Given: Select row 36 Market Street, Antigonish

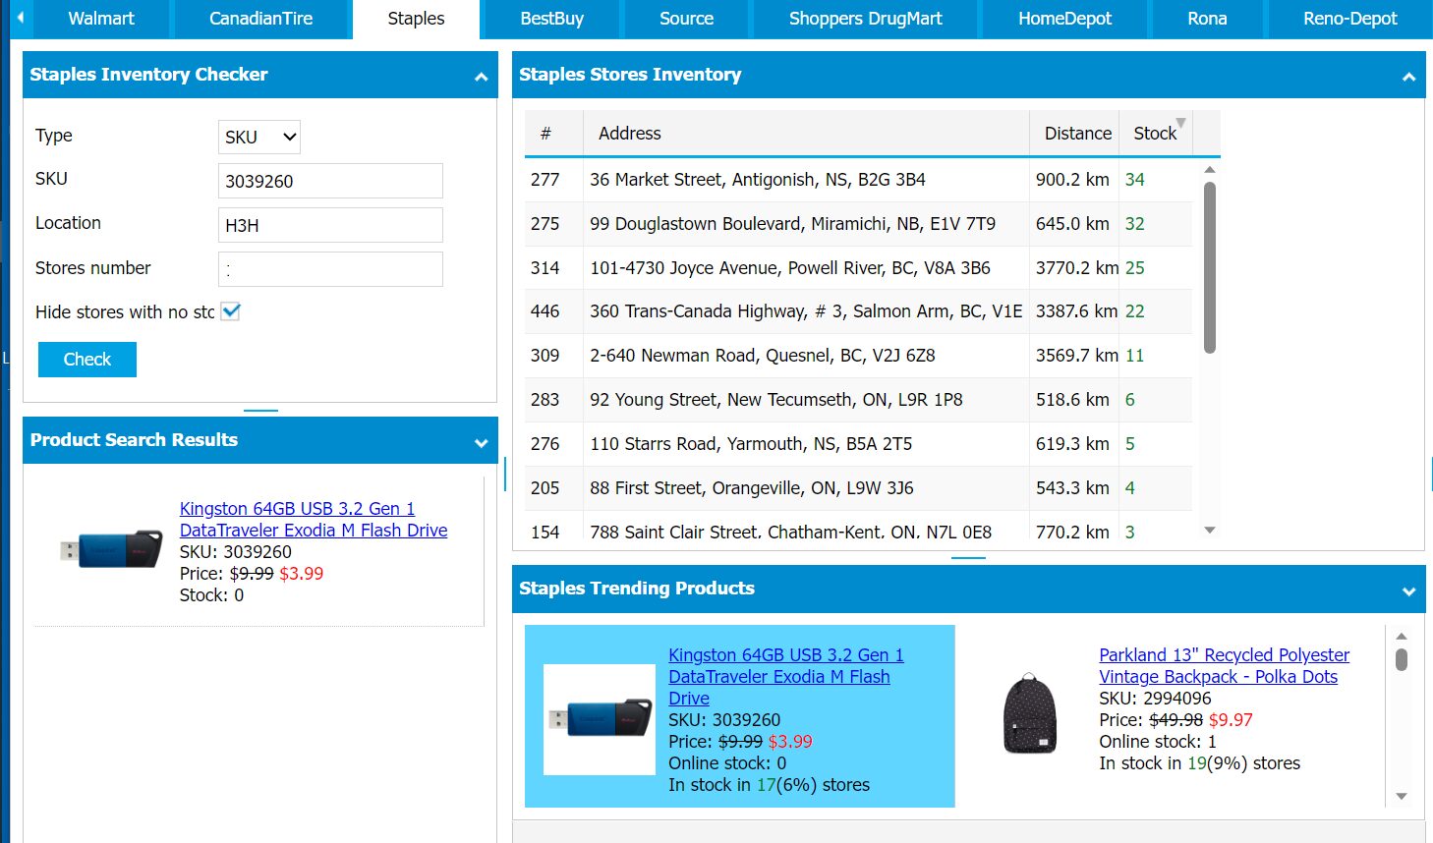Looking at the screenshot, I should coord(858,180).
